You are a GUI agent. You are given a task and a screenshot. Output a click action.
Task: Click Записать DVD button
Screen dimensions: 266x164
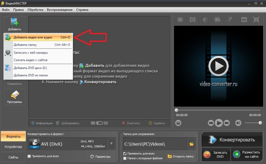(x=216, y=154)
